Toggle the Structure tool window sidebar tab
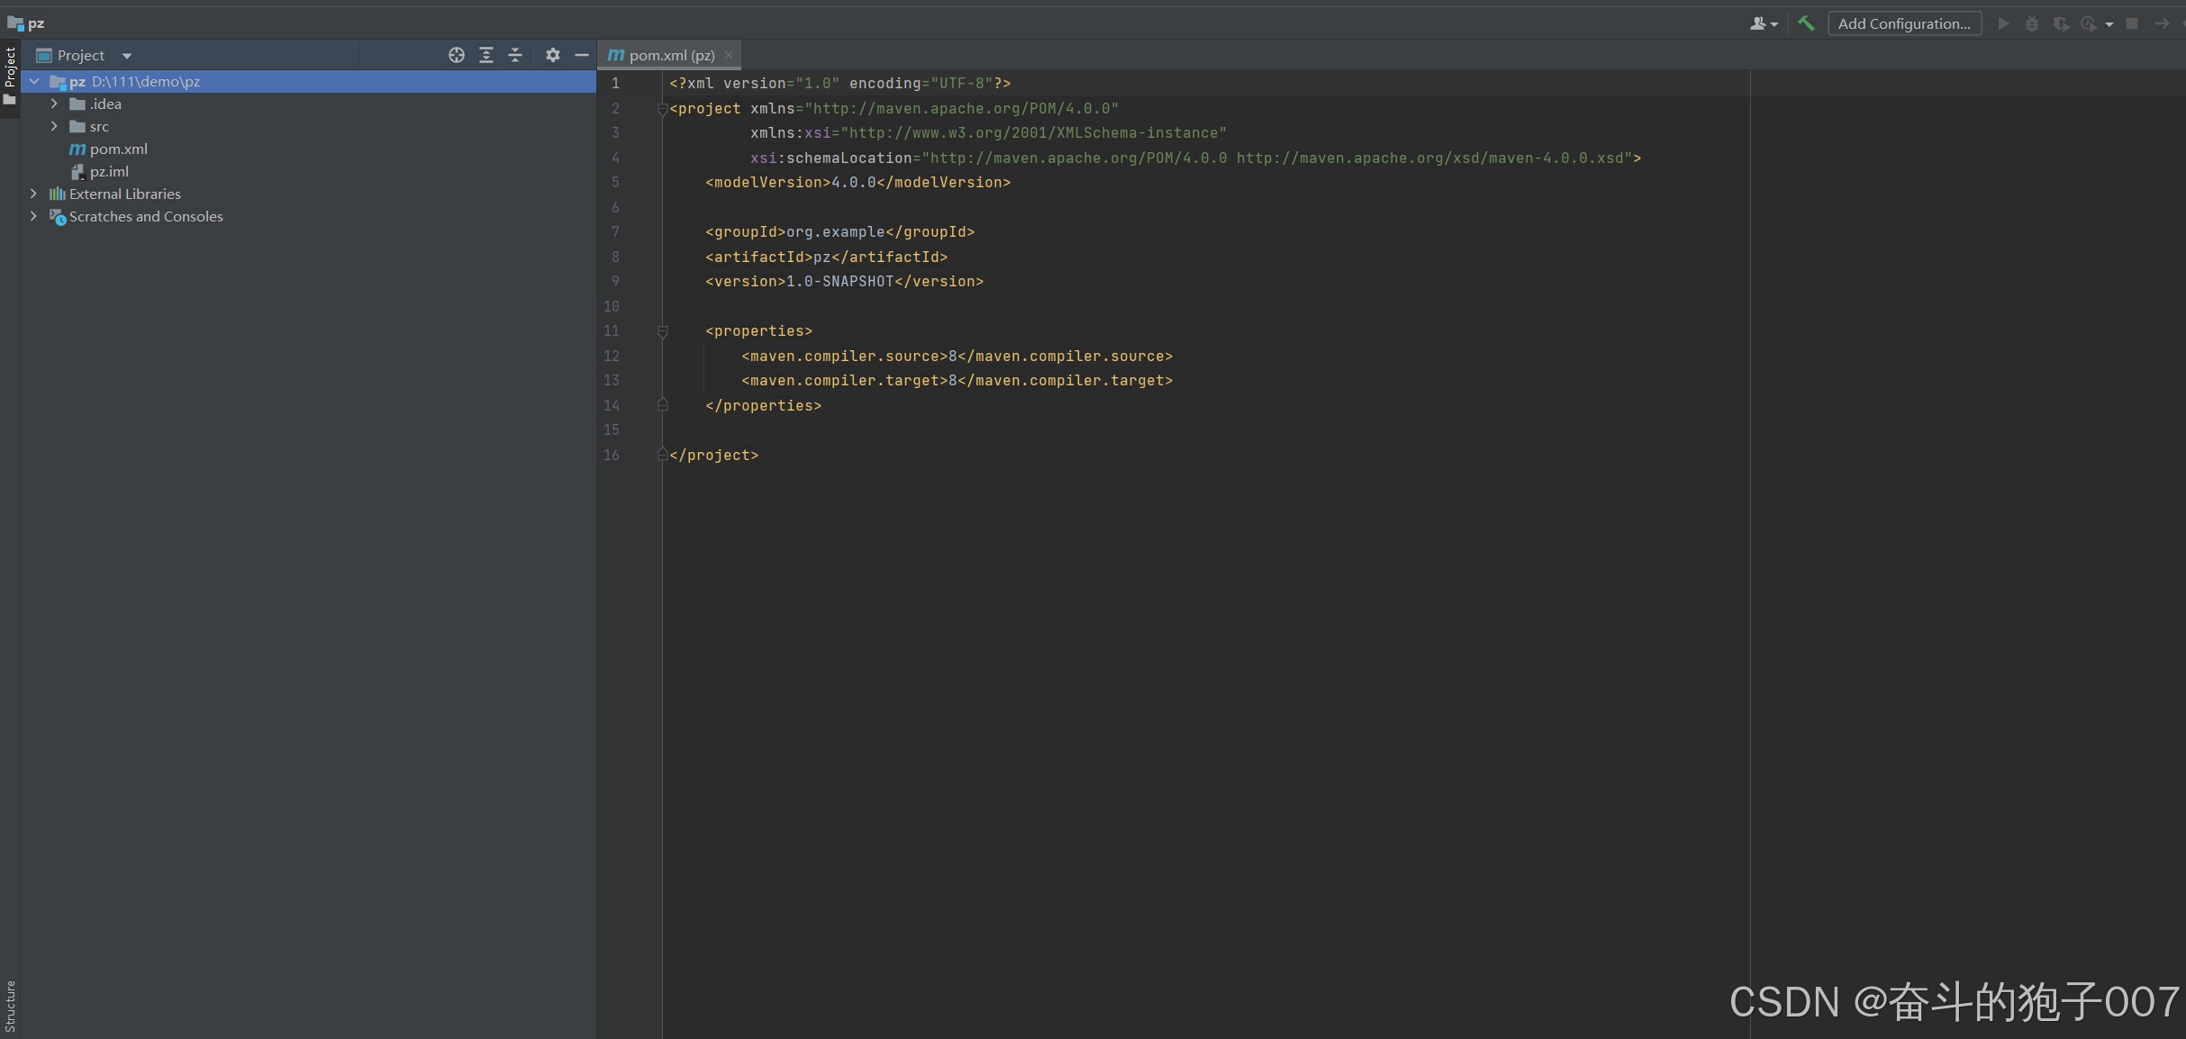 coord(10,1005)
